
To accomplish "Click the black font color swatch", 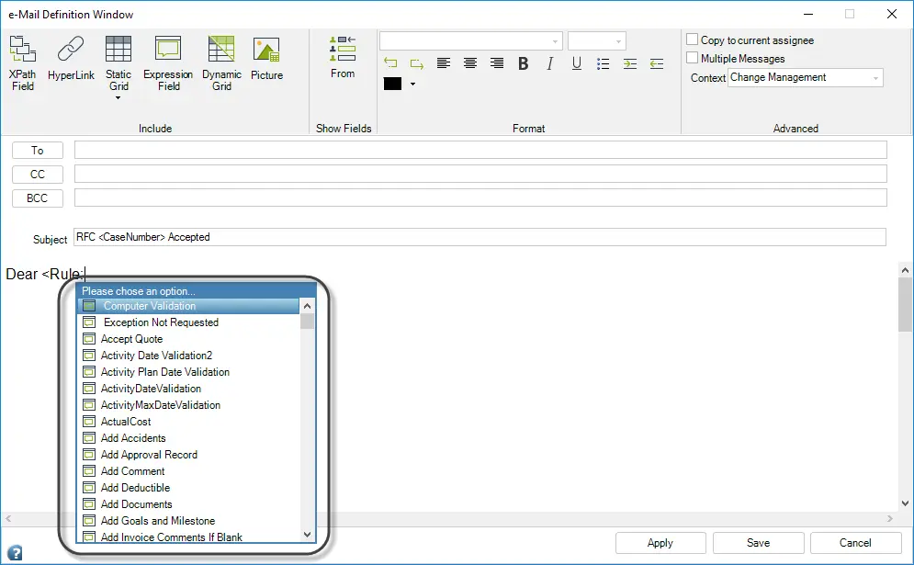I will coord(392,84).
